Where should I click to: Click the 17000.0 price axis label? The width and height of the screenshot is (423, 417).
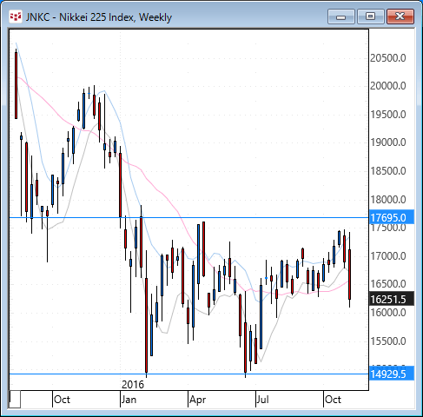(388, 256)
